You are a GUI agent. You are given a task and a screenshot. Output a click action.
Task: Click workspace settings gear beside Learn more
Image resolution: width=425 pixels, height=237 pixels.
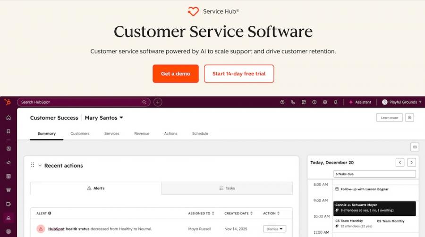pos(409,118)
